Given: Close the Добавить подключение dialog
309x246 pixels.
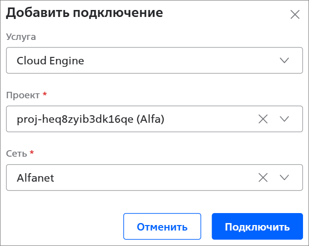Looking at the screenshot, I should [295, 14].
